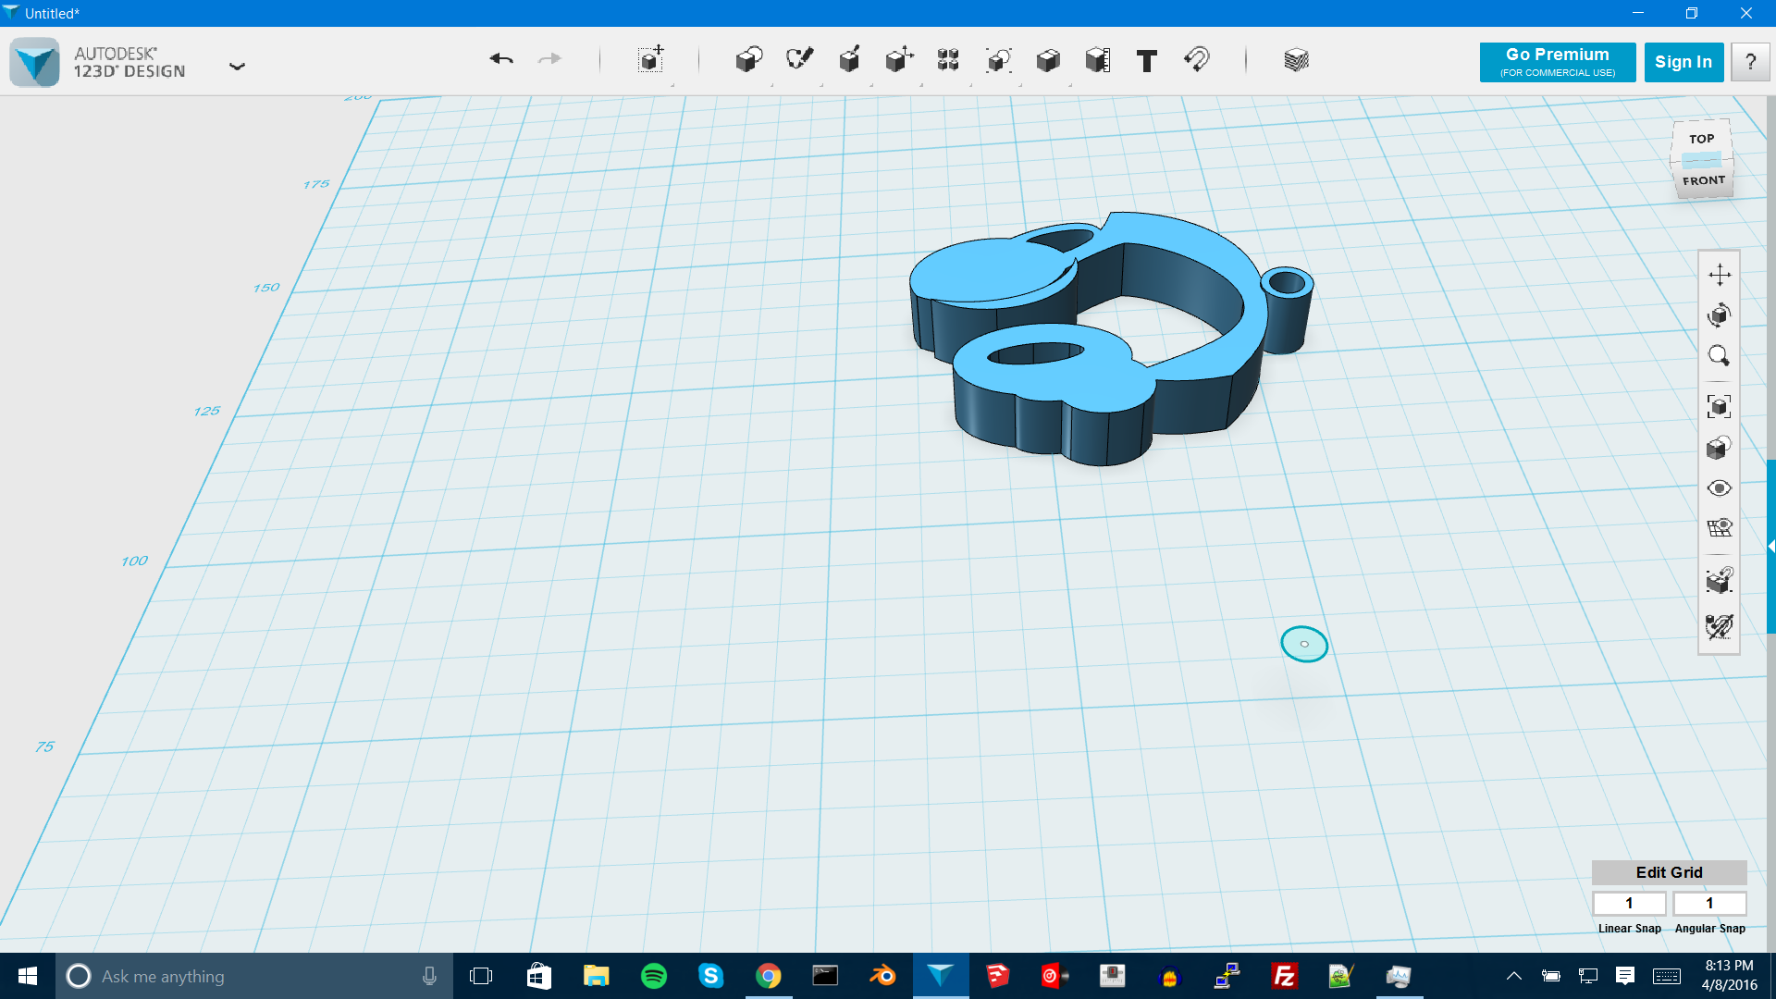1776x999 pixels.
Task: Open the Action Center notifications
Action: point(1625,976)
